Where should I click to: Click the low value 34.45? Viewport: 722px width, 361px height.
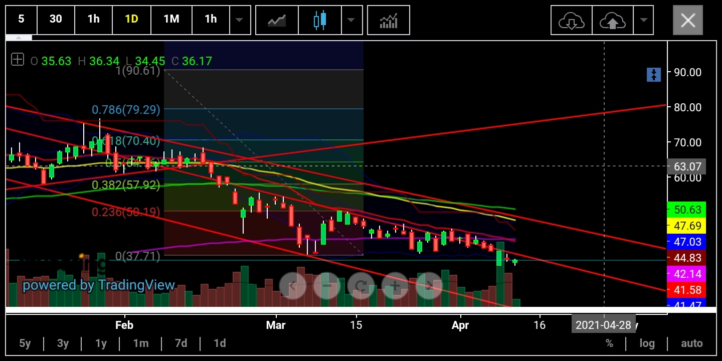coord(150,61)
